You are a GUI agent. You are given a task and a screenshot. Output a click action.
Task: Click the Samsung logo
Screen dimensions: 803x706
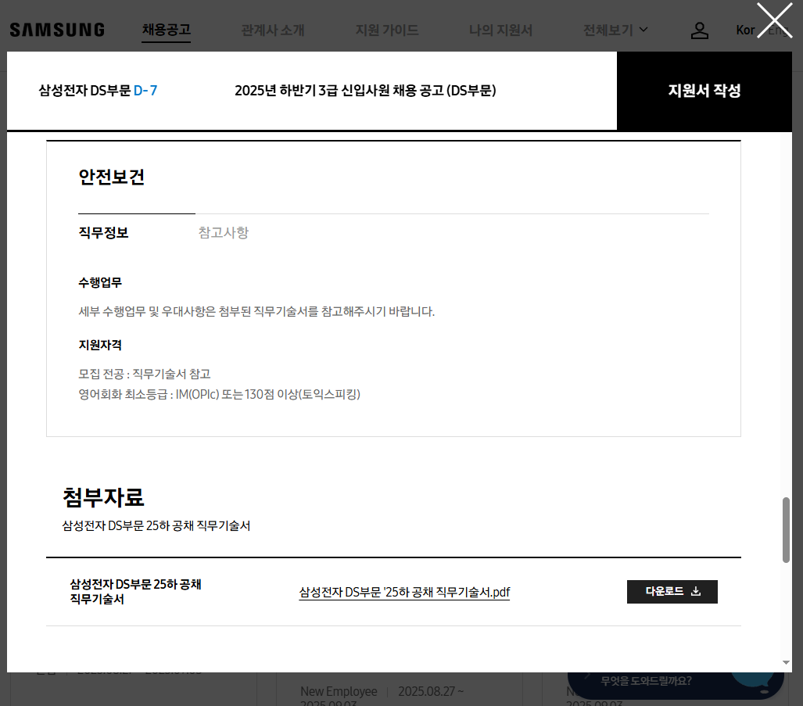[57, 30]
